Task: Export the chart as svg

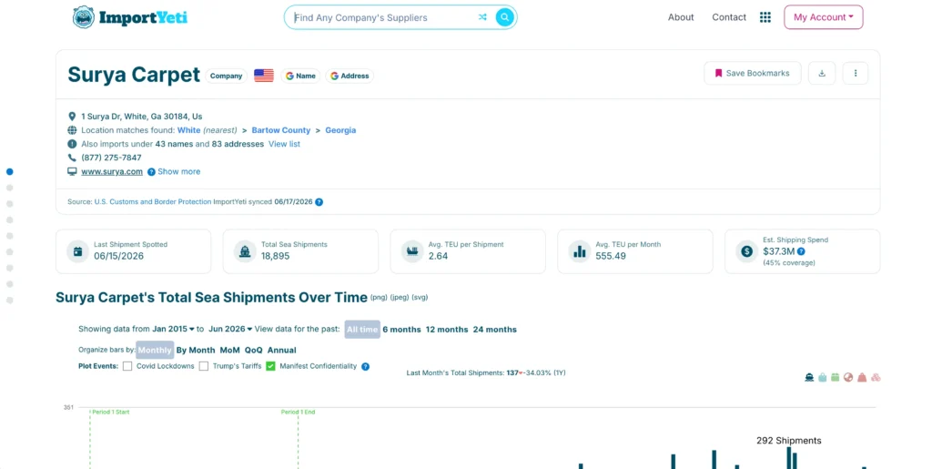Action: coord(420,297)
